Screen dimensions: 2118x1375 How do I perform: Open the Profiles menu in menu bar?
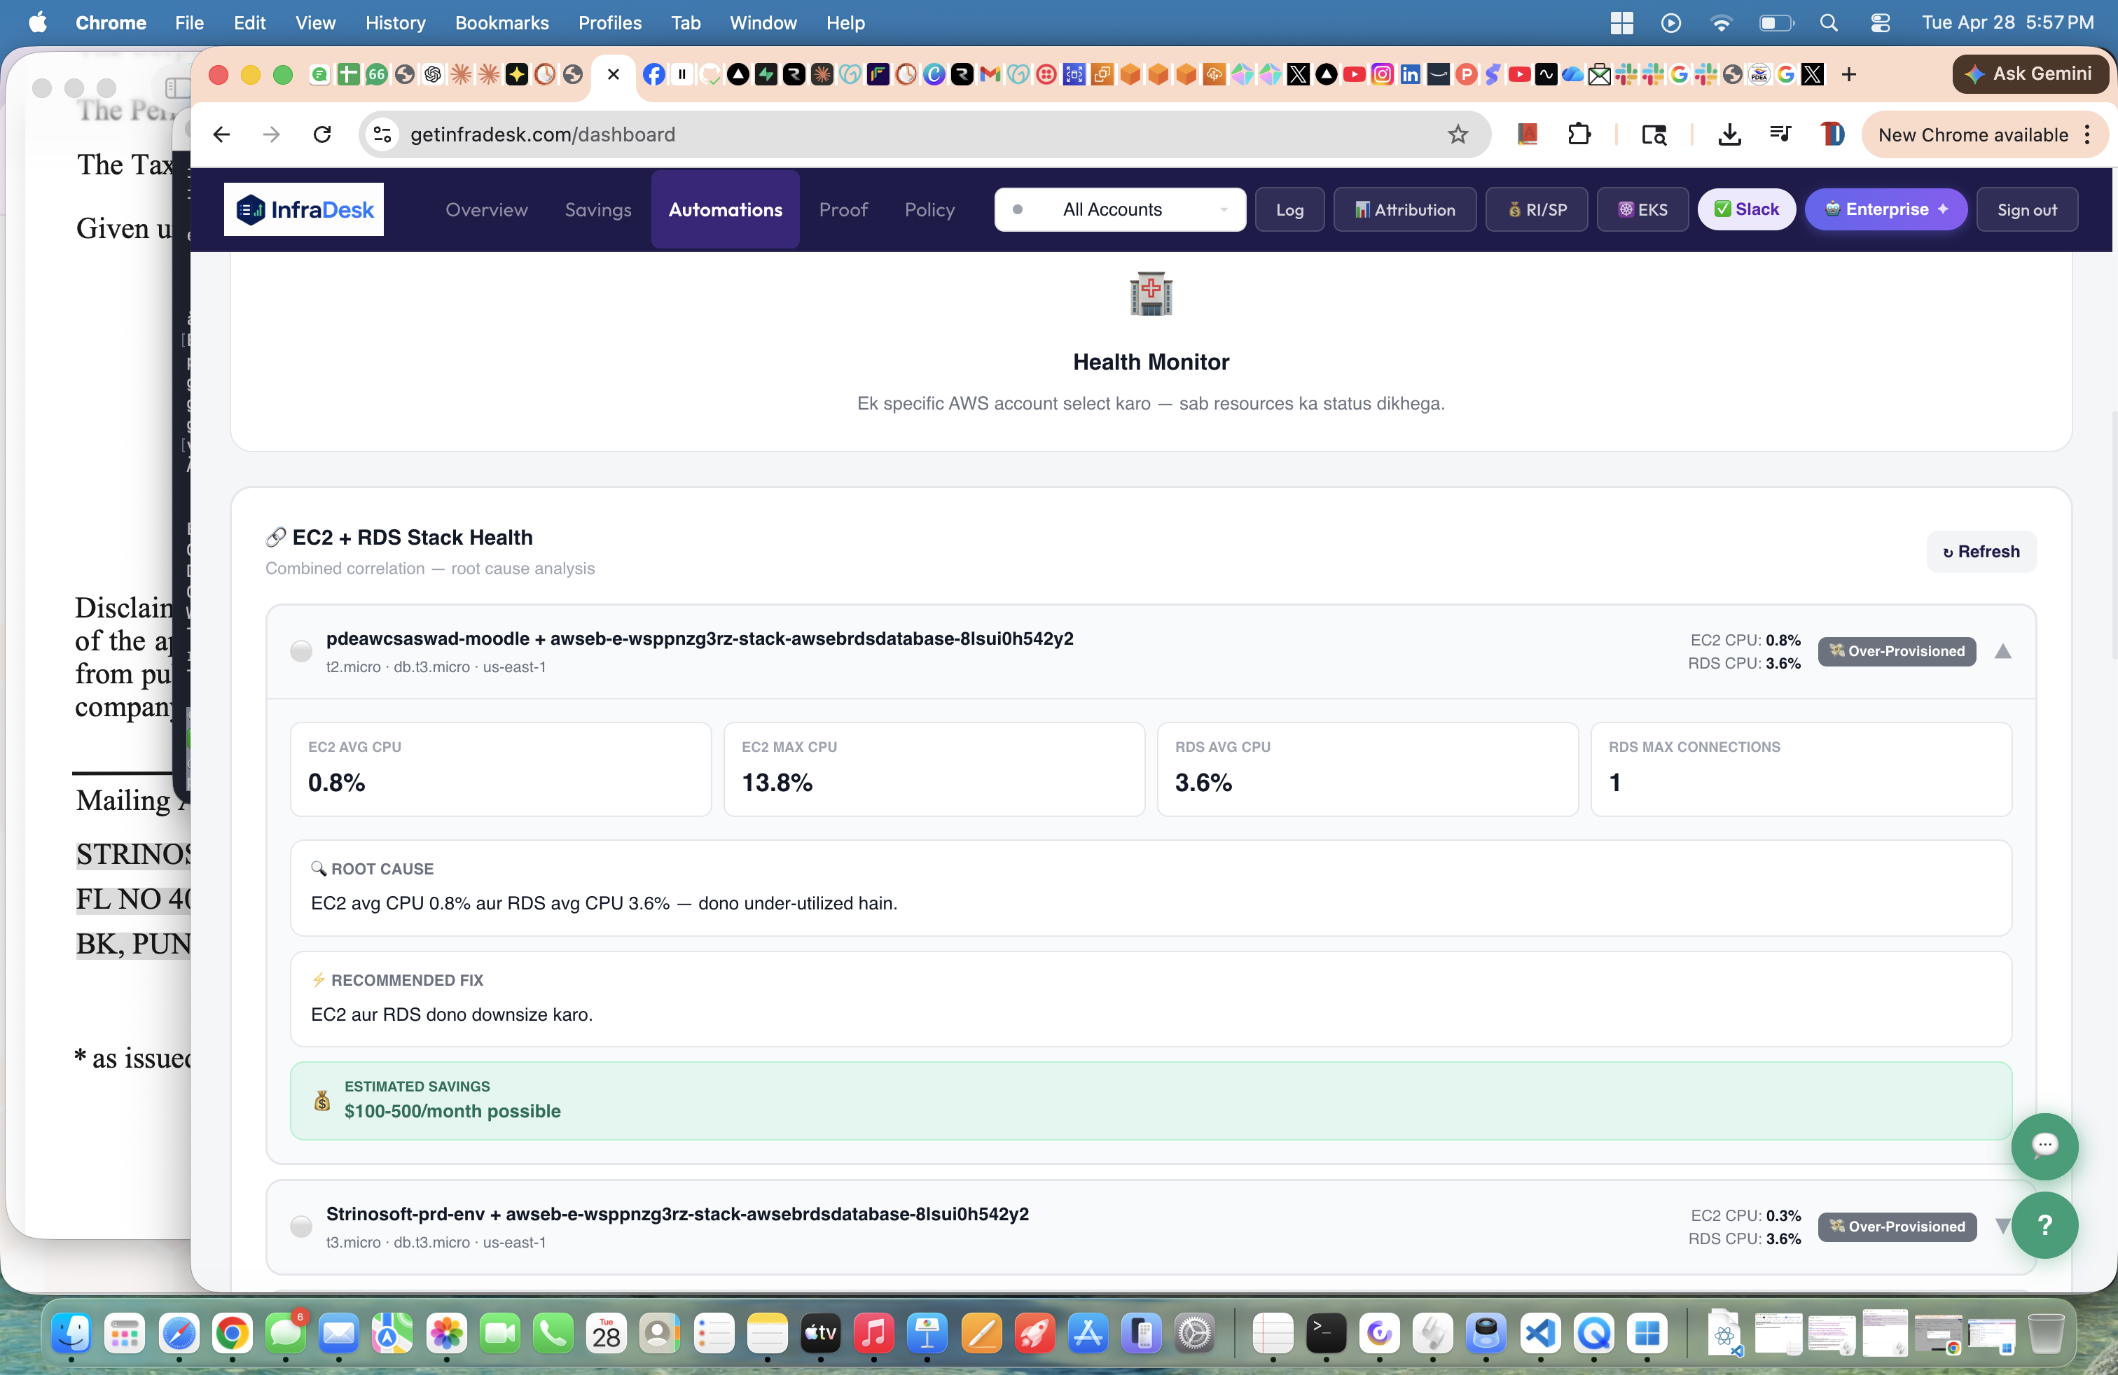(609, 22)
